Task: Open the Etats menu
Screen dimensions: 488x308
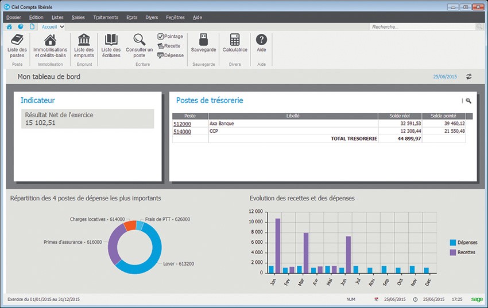Action: 131,17
